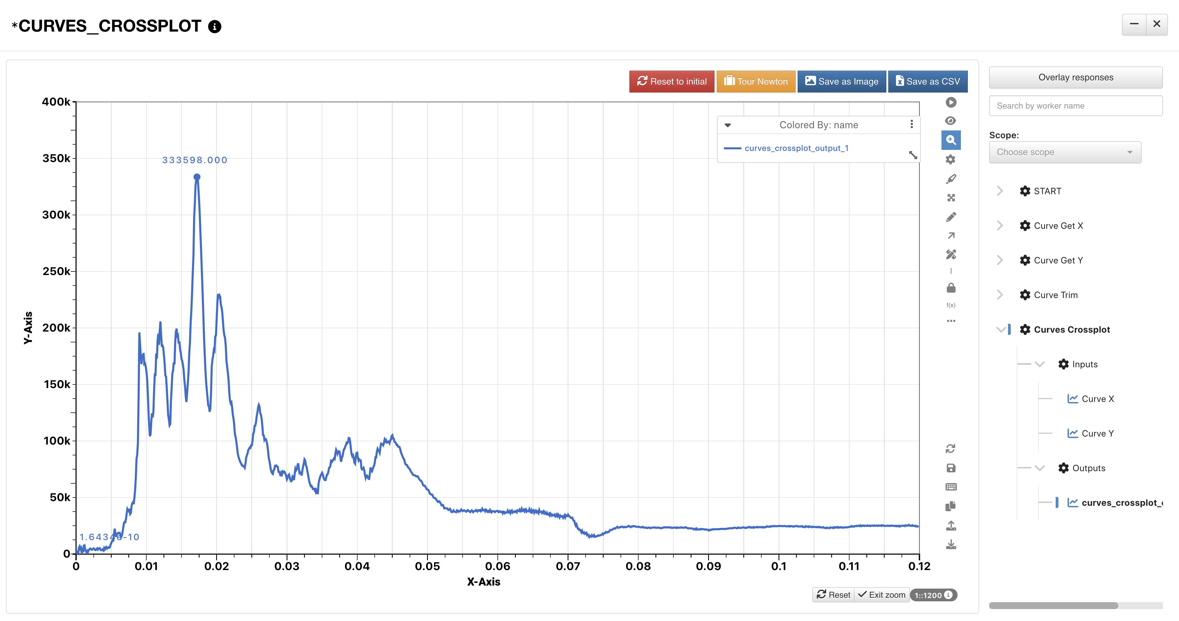Expand the Curve Get X node
This screenshot has height=621, width=1179.
coord(1000,225)
